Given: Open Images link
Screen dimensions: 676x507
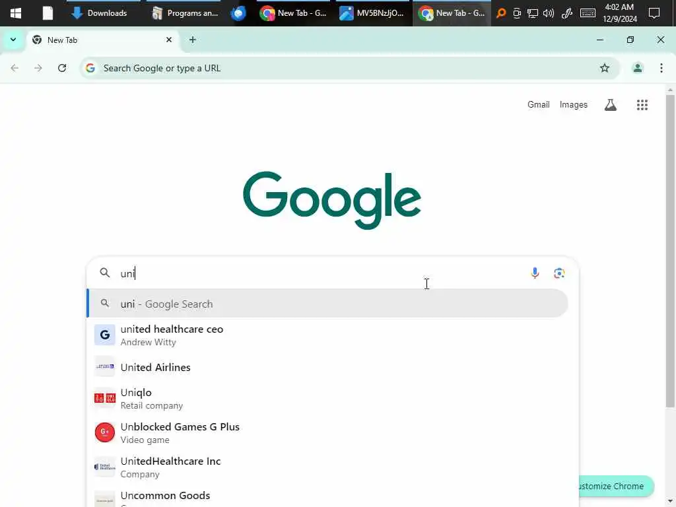Looking at the screenshot, I should [574, 105].
